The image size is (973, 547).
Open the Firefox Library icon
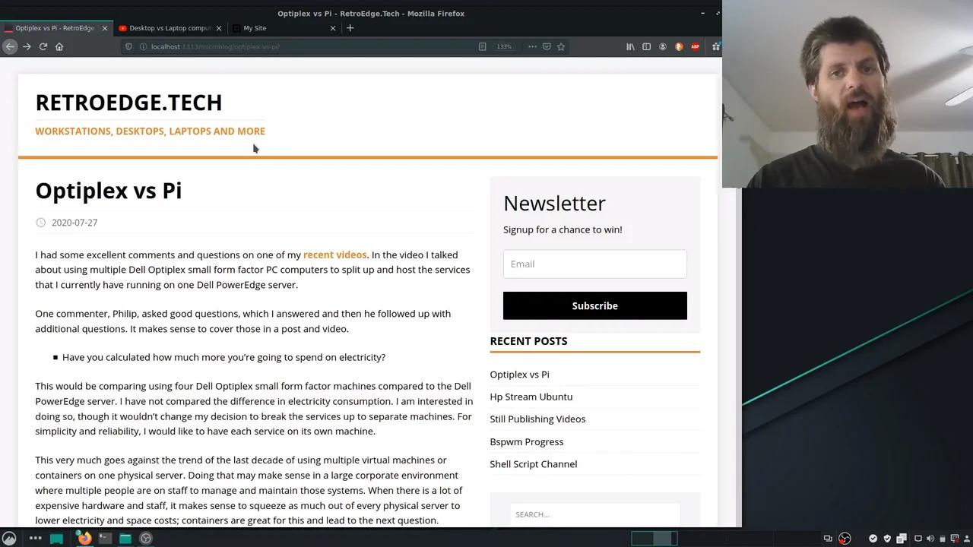[x=630, y=46]
